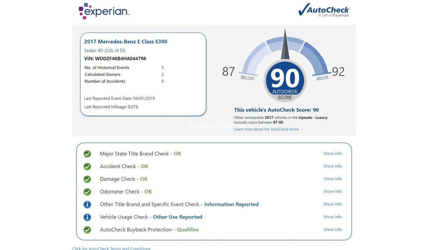This screenshot has width=429, height=250.
Task: Click the green checkmark beside Accident Check
Action: coord(87,166)
